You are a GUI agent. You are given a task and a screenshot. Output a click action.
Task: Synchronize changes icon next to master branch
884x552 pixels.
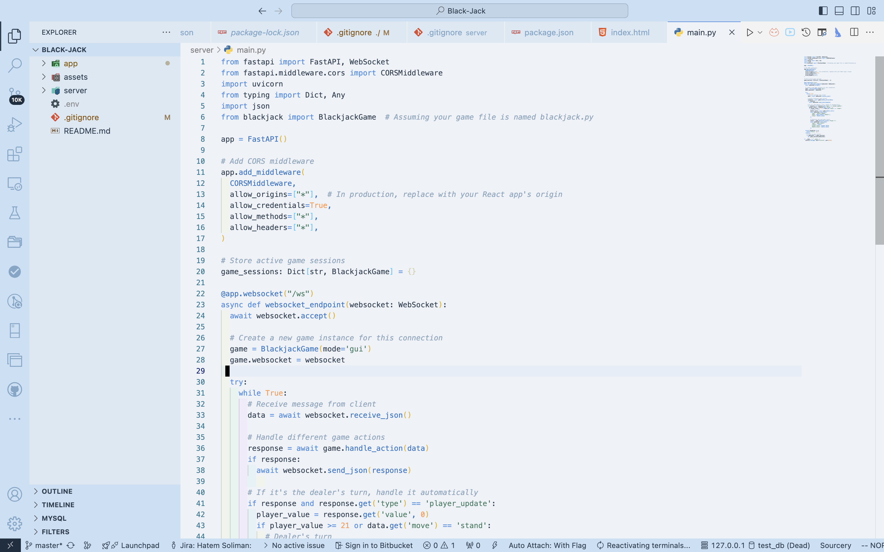(x=71, y=546)
